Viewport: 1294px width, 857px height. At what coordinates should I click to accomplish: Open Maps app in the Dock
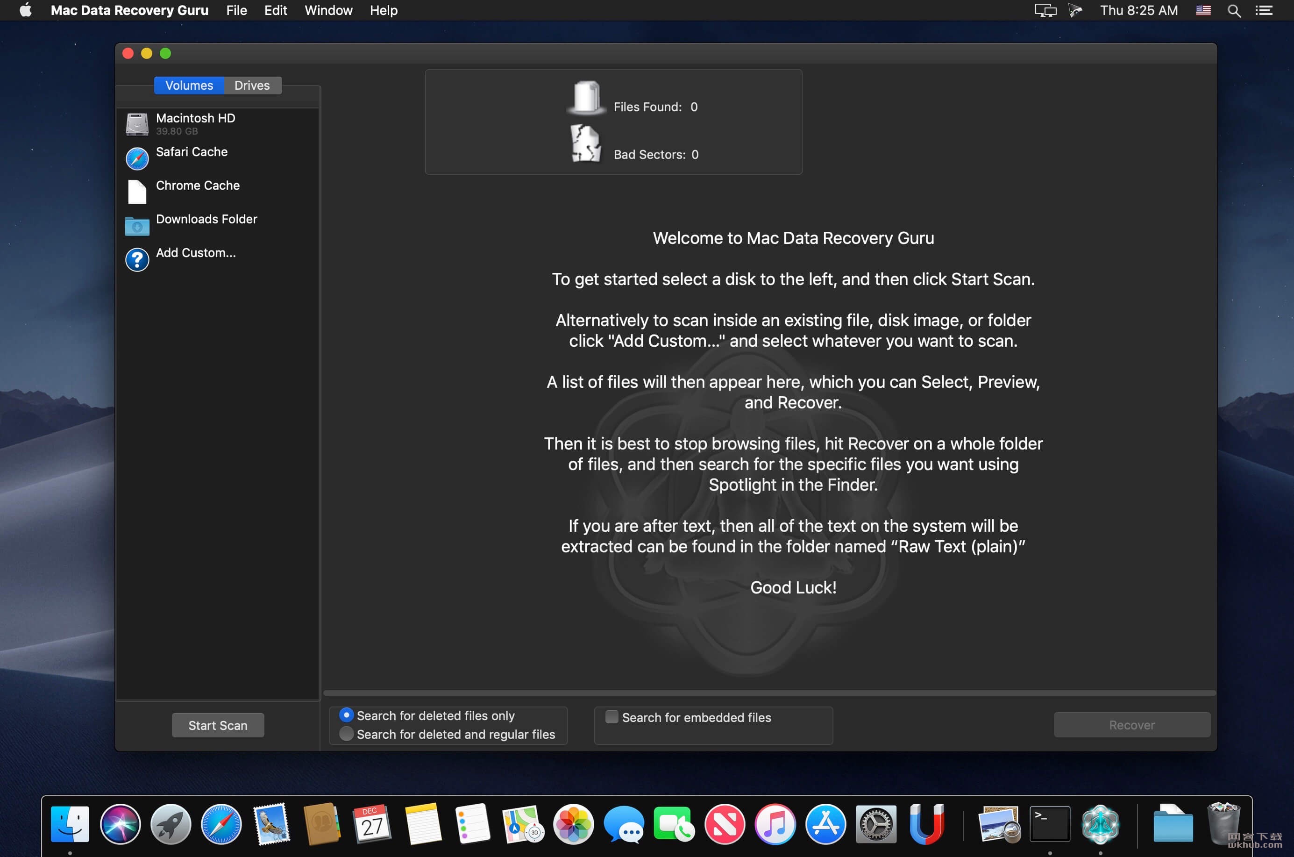pyautogui.click(x=523, y=824)
